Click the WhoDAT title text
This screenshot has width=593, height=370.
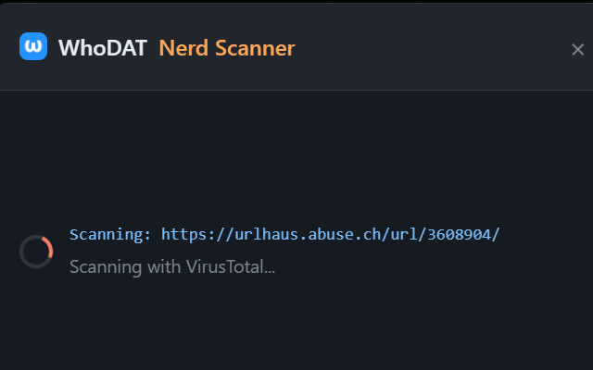102,48
